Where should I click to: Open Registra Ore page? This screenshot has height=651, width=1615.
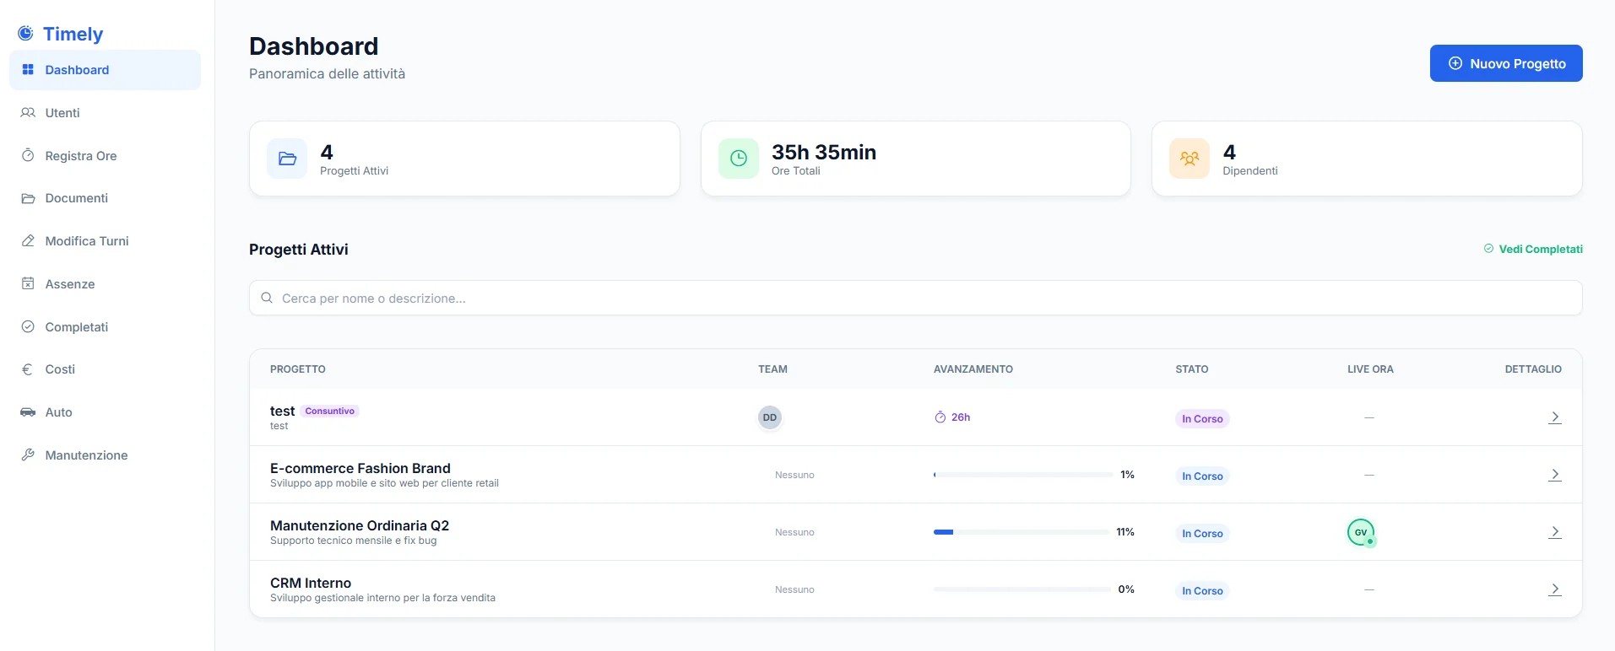coord(105,156)
